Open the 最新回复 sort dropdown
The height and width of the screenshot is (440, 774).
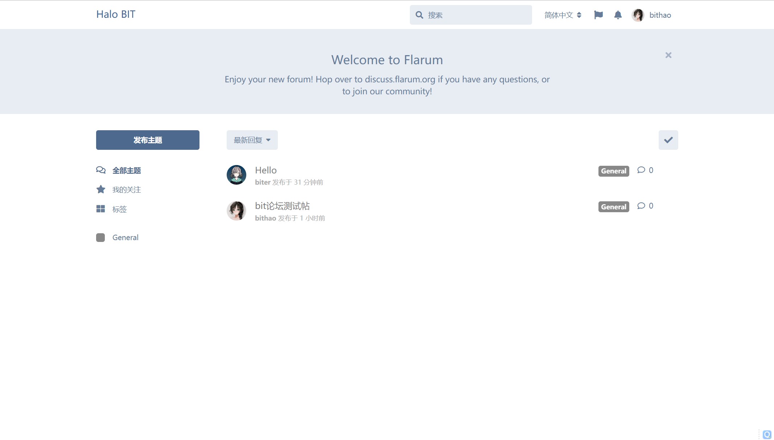tap(252, 140)
